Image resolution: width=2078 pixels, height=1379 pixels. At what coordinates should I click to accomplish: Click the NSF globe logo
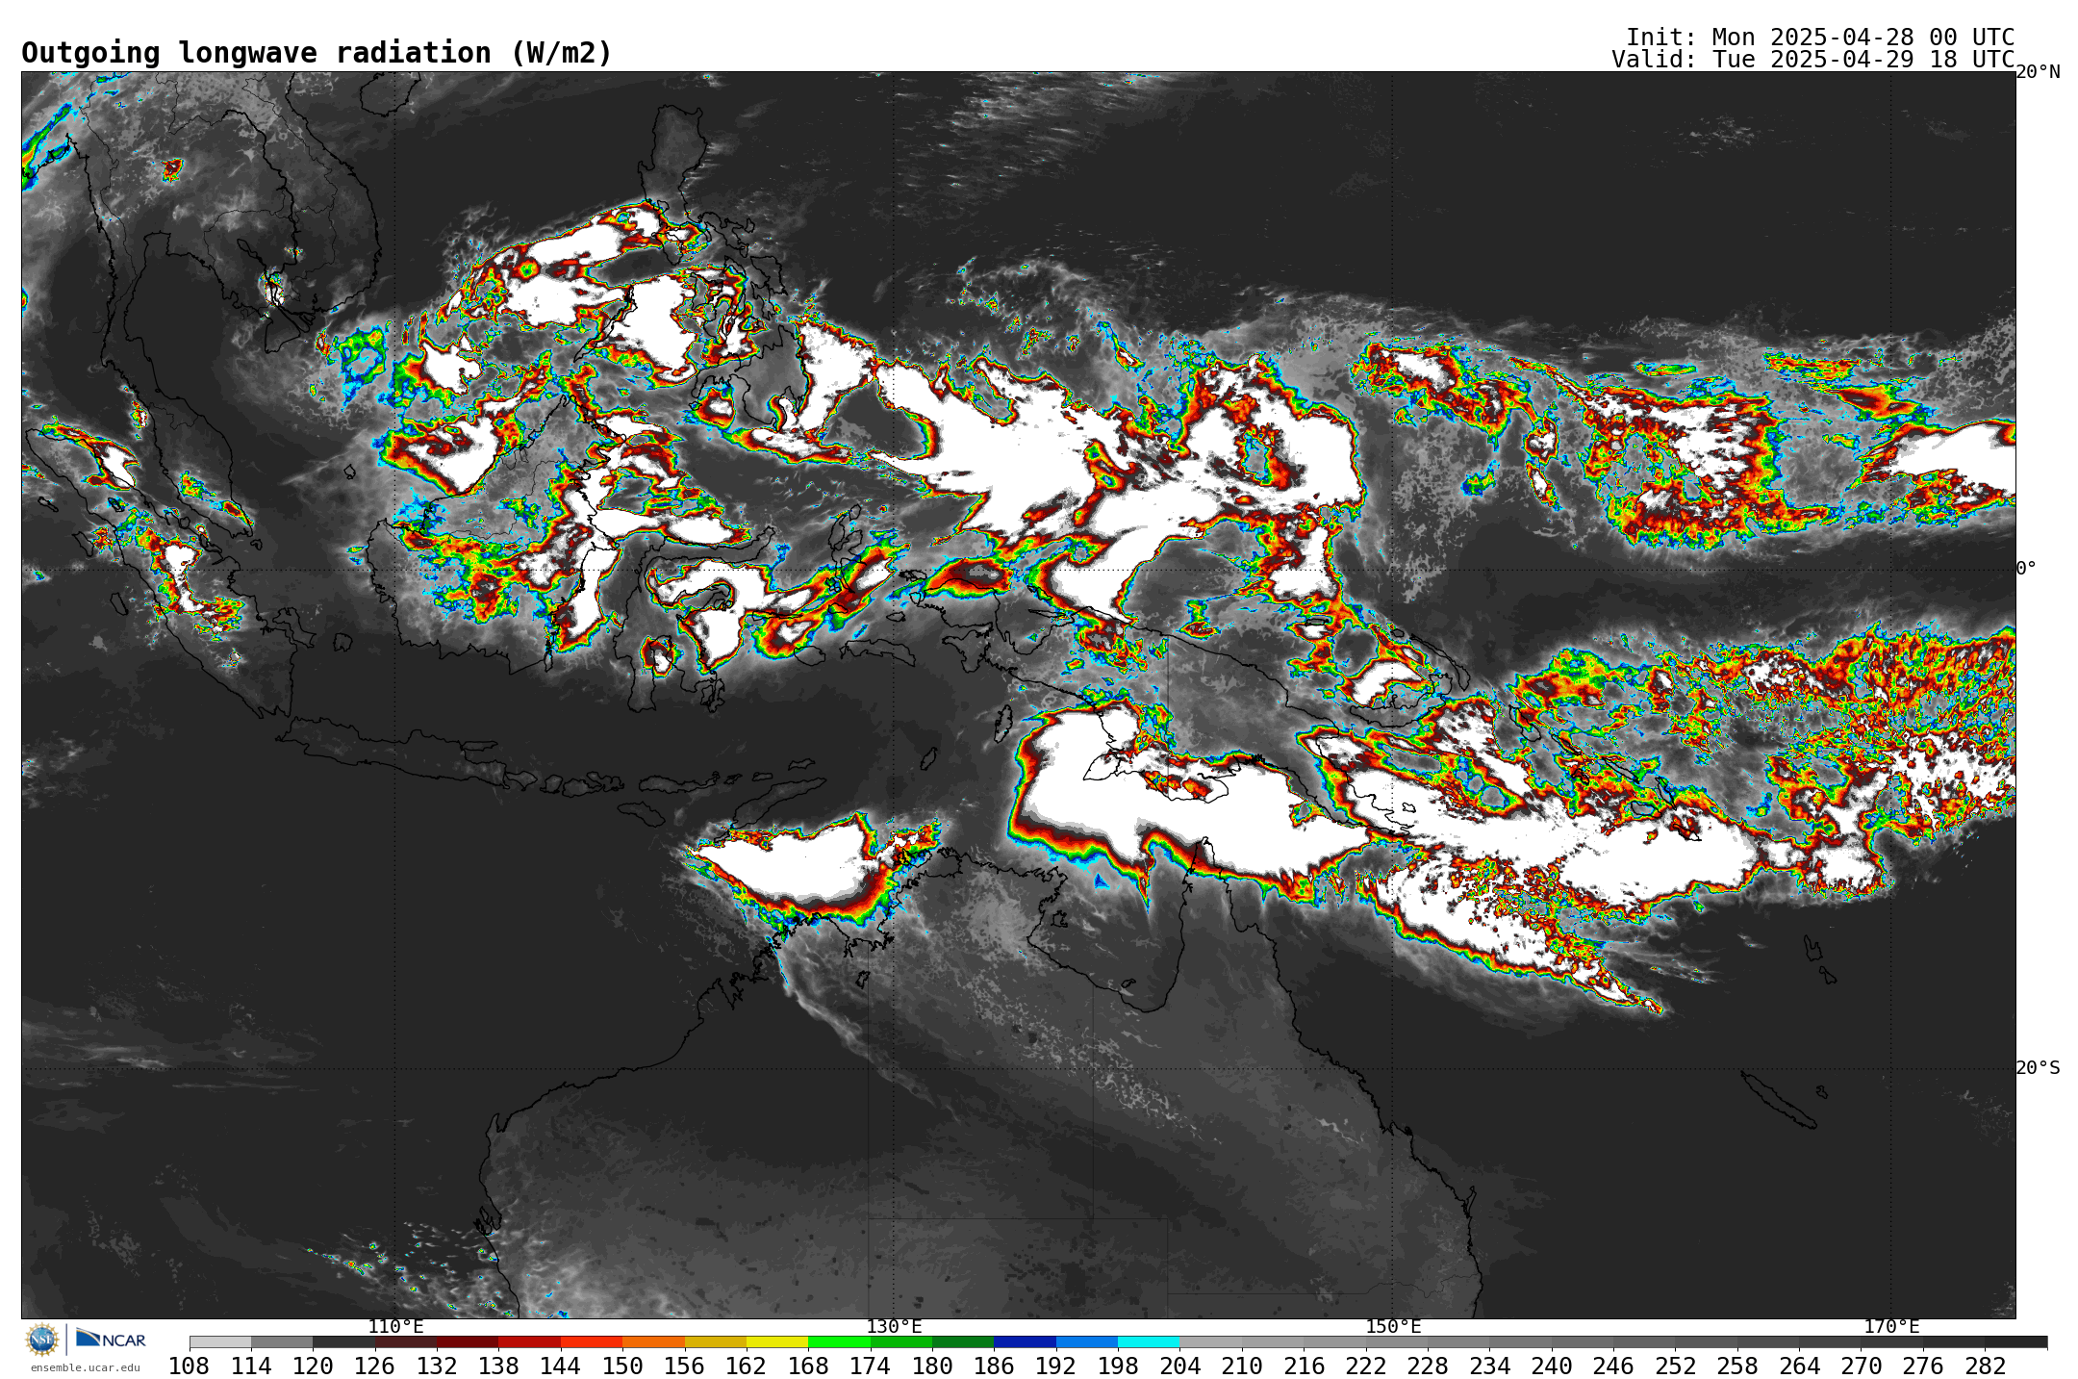42,1340
